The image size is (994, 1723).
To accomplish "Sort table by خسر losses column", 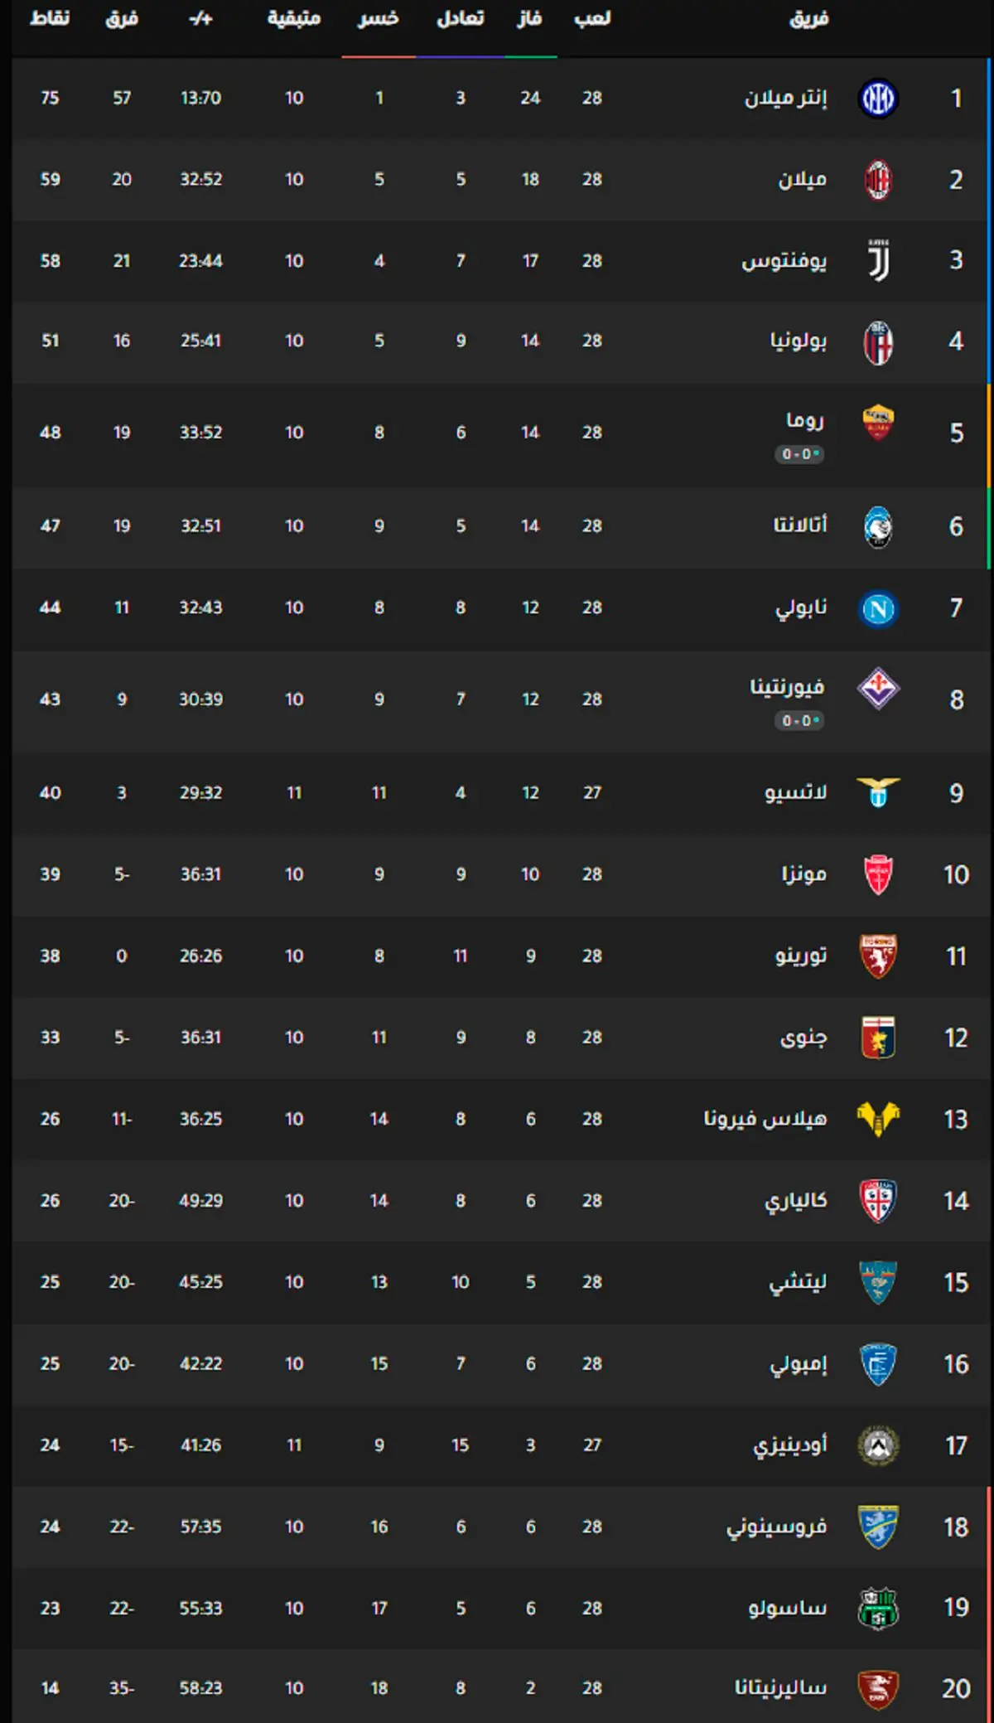I will 379,18.
